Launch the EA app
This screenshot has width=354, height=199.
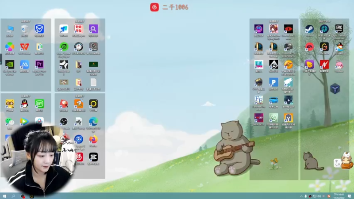click(309, 47)
